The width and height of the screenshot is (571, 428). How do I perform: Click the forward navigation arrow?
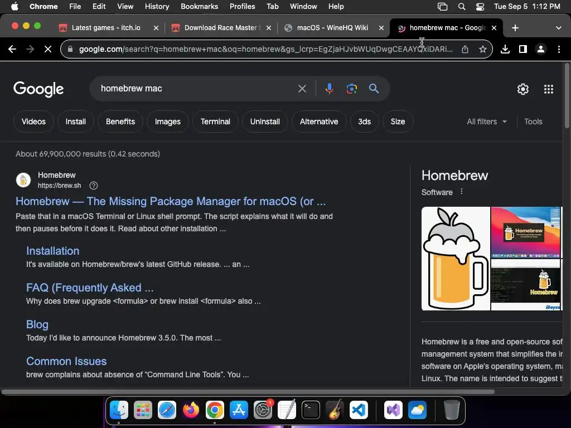30,49
